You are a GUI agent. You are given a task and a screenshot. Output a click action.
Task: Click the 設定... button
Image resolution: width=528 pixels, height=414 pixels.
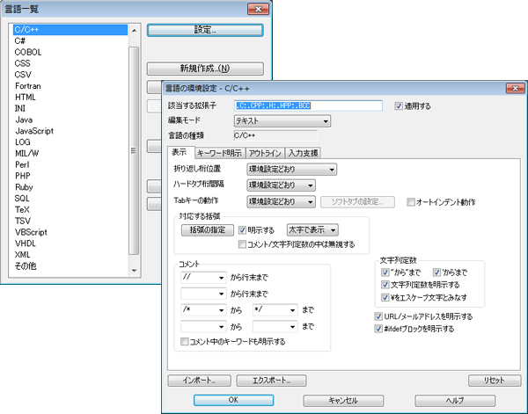click(x=205, y=30)
